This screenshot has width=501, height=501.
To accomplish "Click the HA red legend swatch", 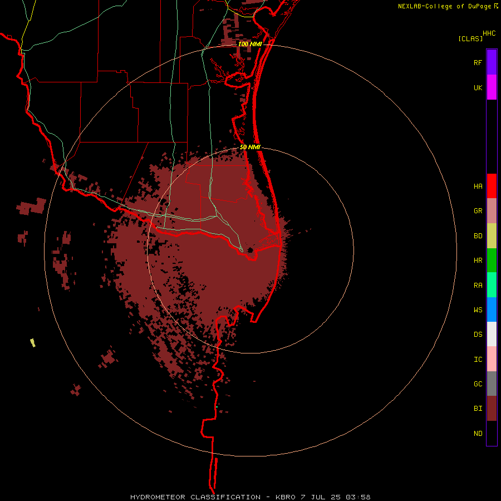I will (492, 186).
